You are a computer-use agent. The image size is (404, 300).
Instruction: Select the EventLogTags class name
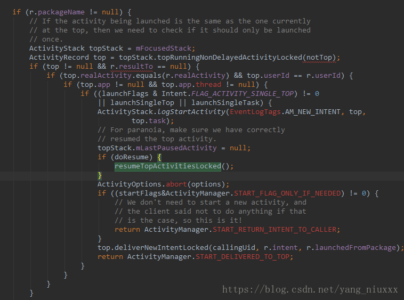click(x=255, y=112)
